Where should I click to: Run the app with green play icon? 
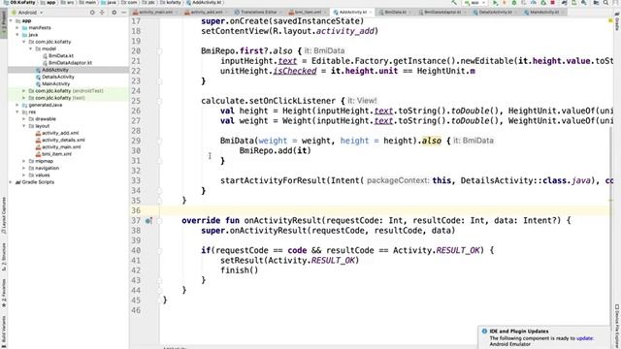click(x=495, y=3)
